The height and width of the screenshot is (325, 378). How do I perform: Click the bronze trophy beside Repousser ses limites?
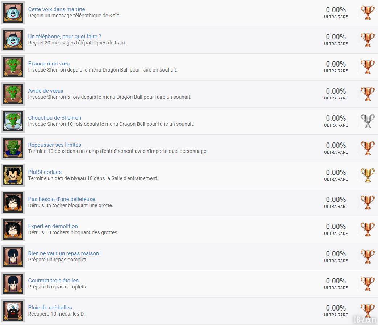coord(367,148)
